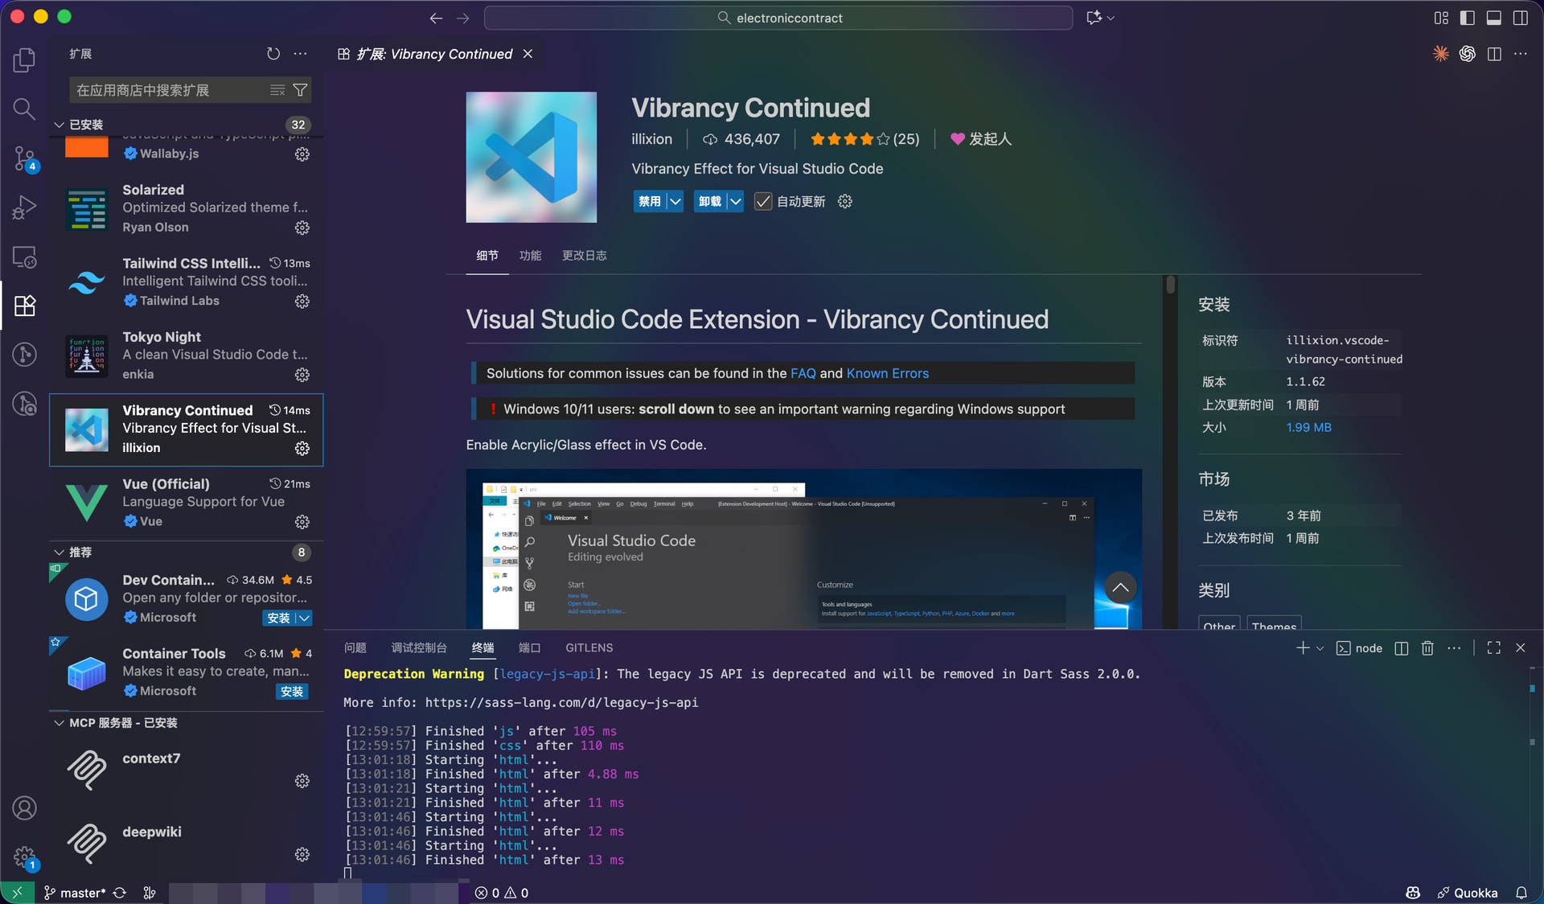Click gear icon next to auto update
The image size is (1544, 904).
coord(844,201)
